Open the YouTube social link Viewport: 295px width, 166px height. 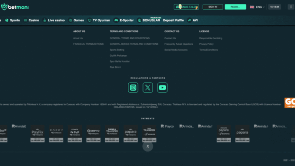click(162, 88)
